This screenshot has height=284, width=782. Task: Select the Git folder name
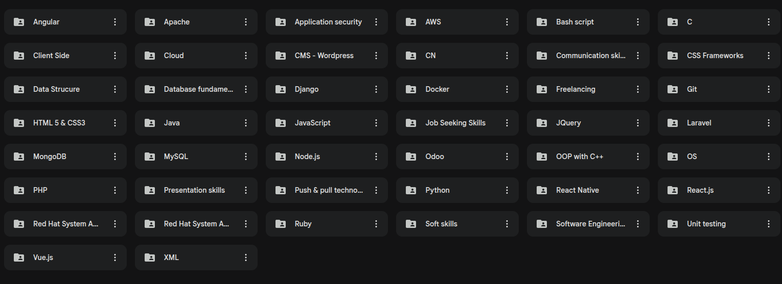[x=692, y=89]
